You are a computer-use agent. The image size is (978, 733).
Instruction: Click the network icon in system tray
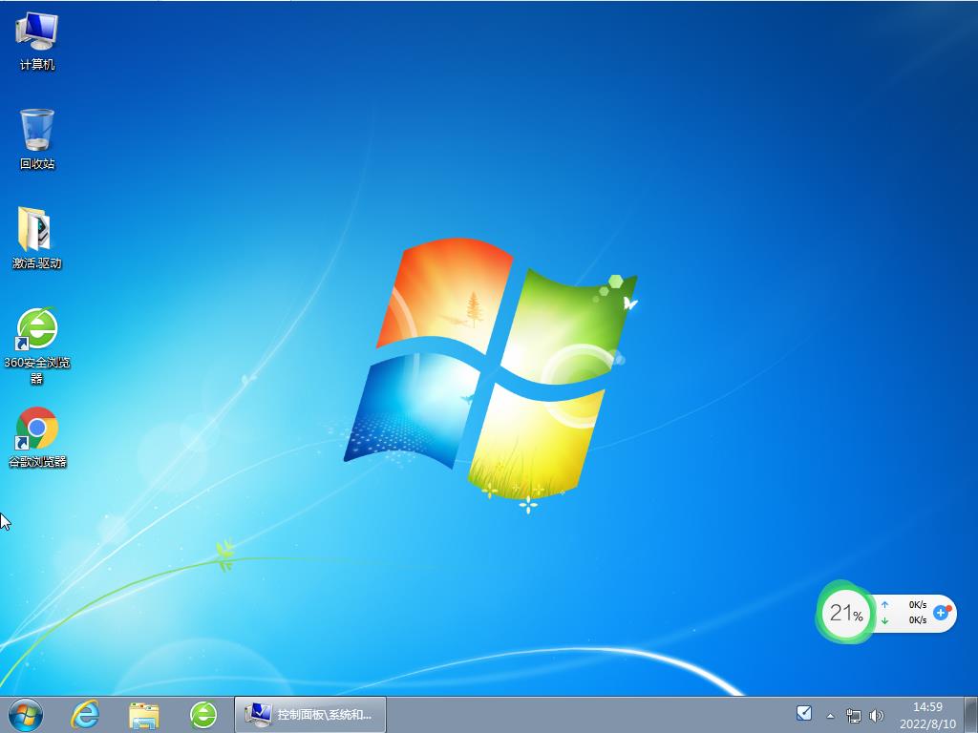[853, 714]
